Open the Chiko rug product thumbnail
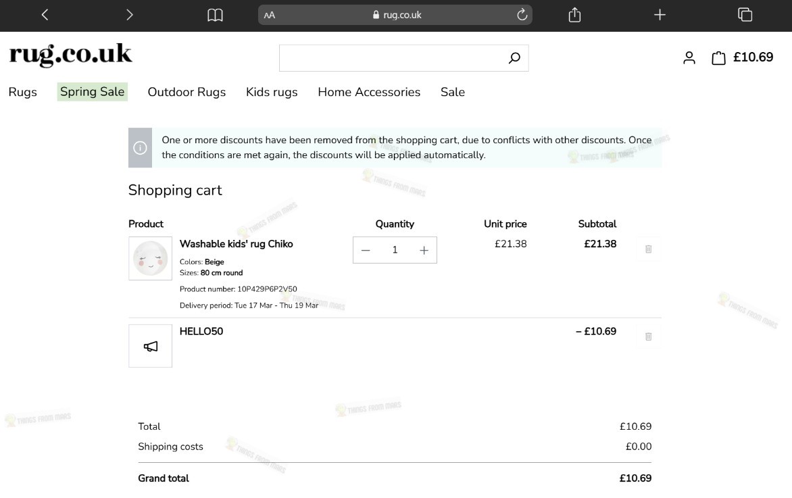Viewport: 792px width, 498px height. point(150,258)
